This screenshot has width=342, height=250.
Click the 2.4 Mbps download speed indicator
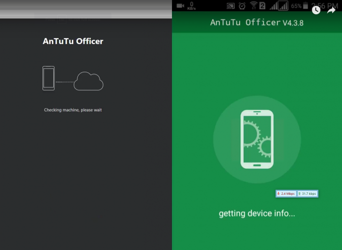[x=286, y=193]
